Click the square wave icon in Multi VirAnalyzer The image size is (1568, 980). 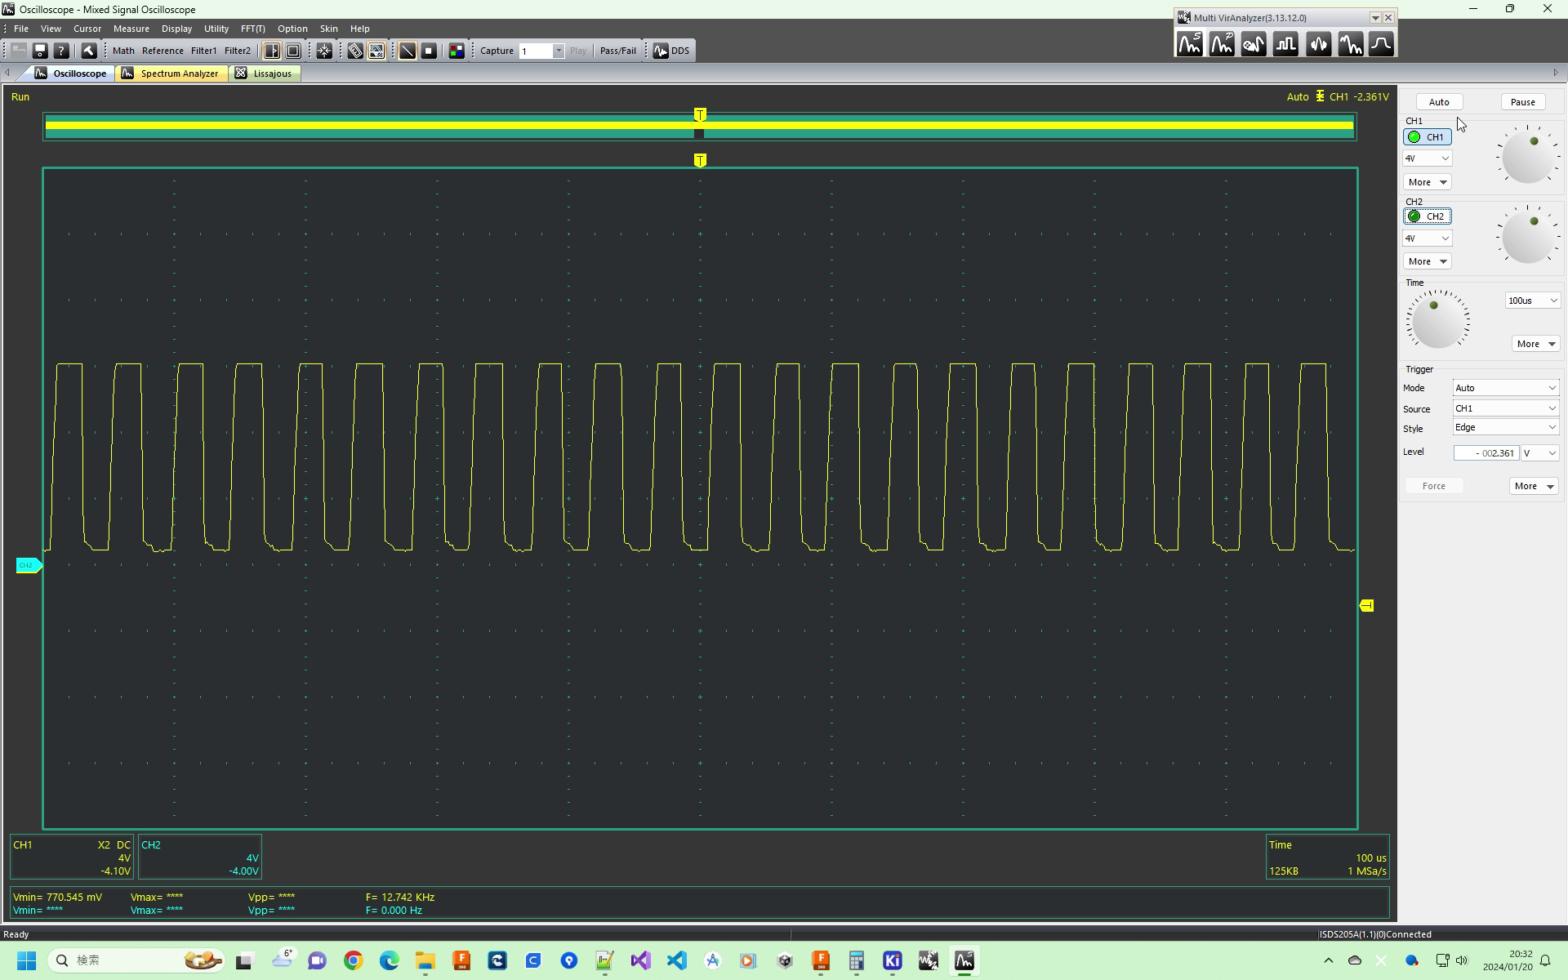point(1285,44)
